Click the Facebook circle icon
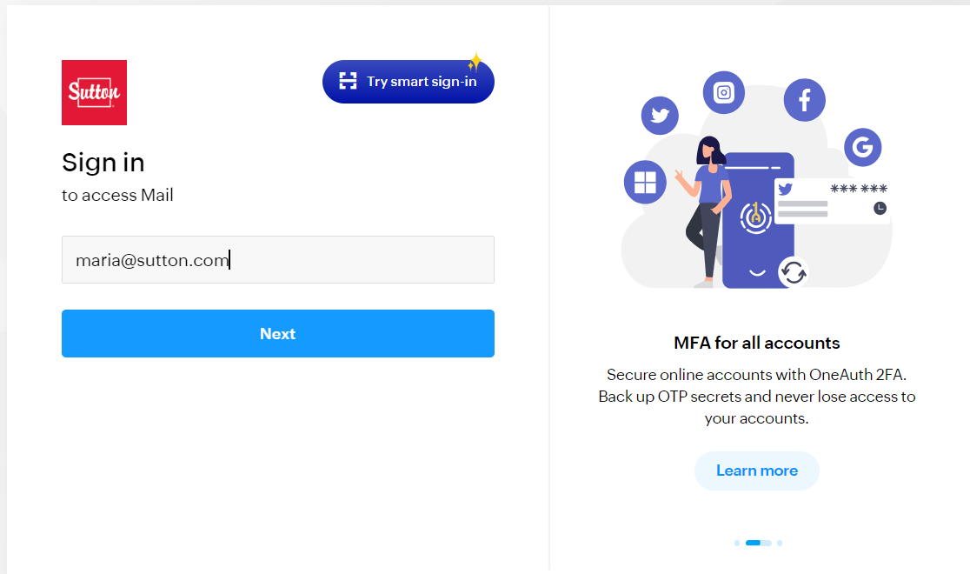 (804, 100)
